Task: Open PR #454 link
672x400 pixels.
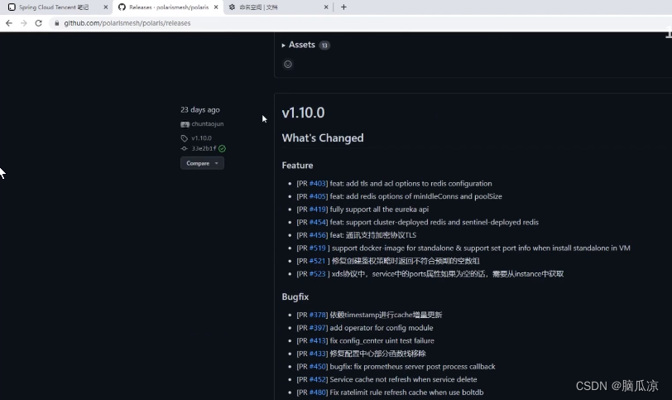Action: 318,222
